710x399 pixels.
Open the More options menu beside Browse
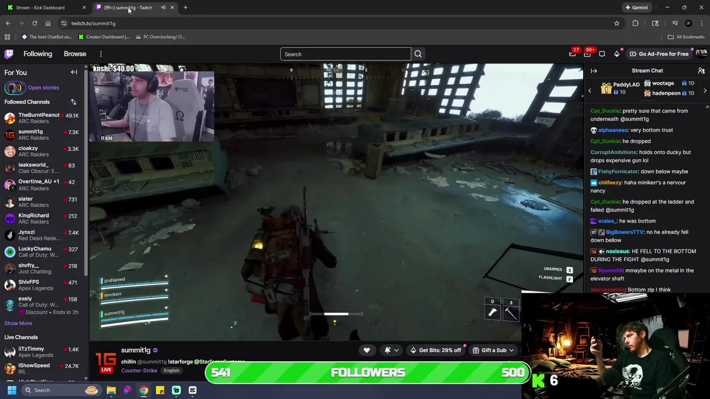click(x=101, y=54)
